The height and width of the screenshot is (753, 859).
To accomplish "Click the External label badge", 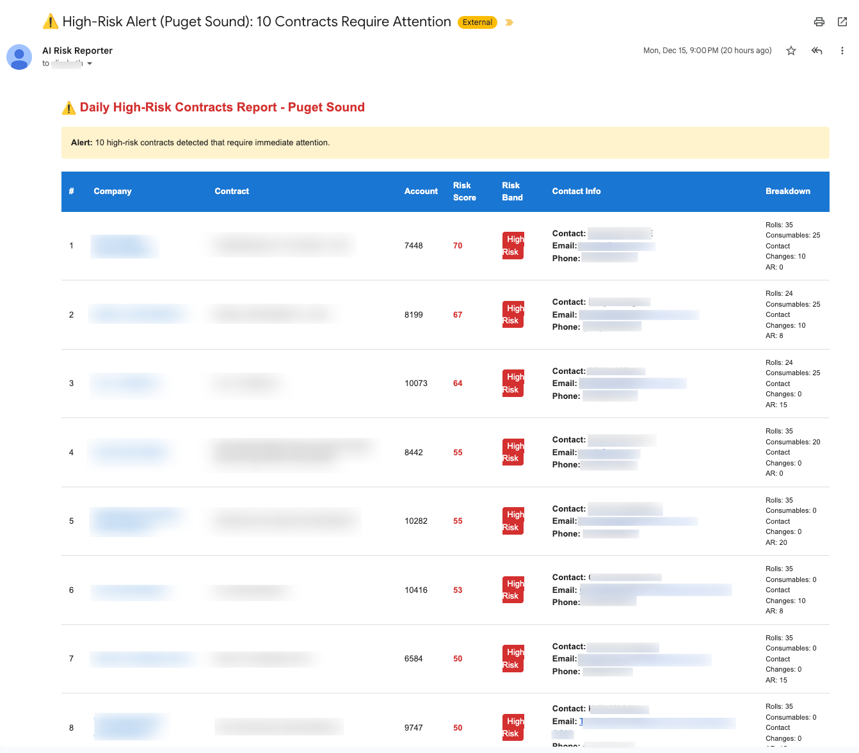I will coord(478,22).
